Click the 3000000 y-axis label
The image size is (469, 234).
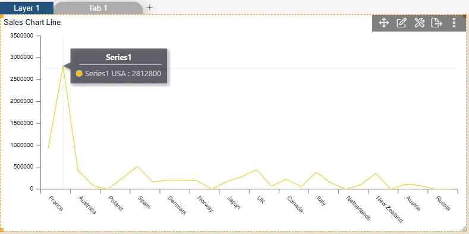click(x=21, y=58)
